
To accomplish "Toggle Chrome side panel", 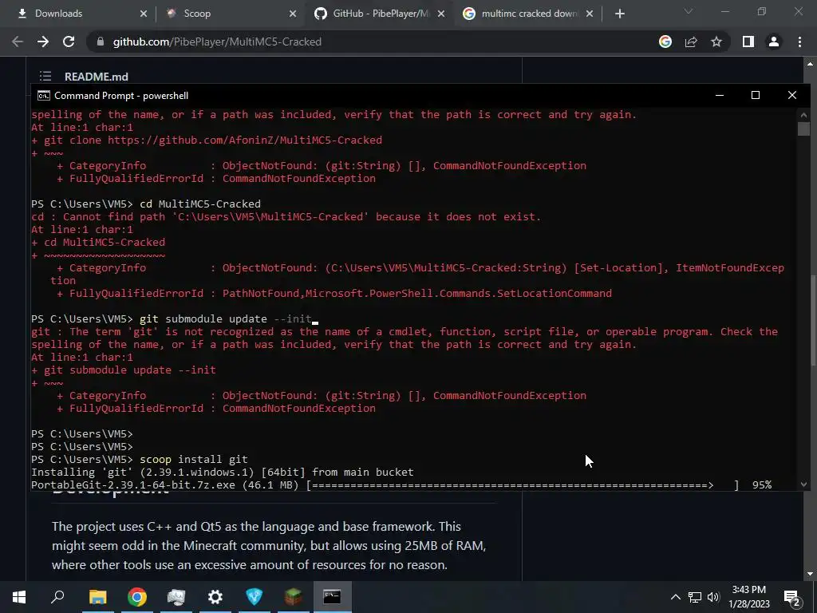I will [748, 42].
